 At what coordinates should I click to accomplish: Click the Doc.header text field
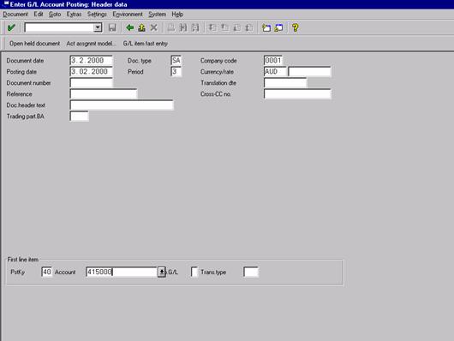(x=122, y=105)
